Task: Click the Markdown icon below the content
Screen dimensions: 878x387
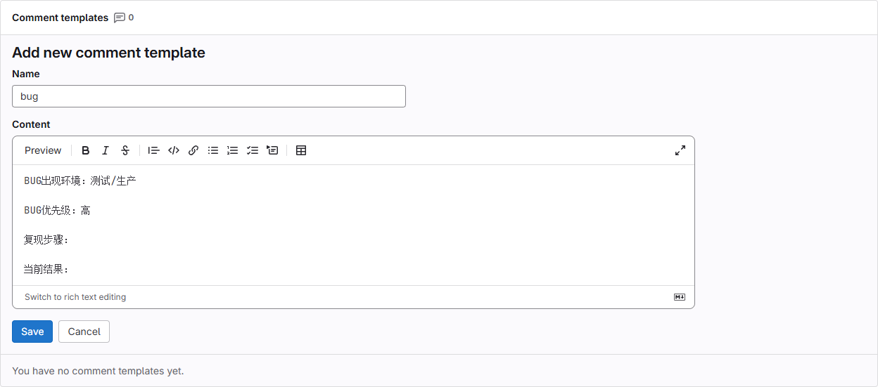Action: point(680,297)
